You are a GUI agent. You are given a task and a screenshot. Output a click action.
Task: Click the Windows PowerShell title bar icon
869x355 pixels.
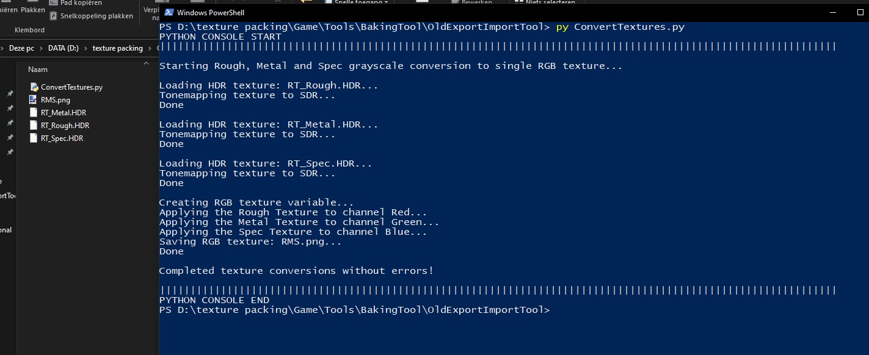(x=169, y=12)
